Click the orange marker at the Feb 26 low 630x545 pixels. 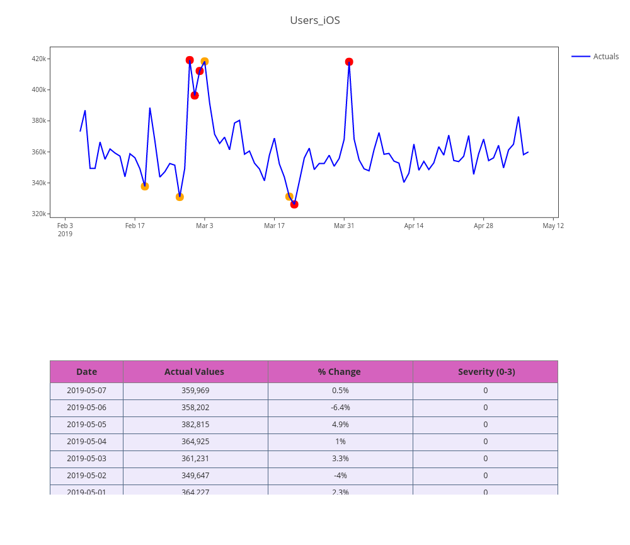(x=180, y=197)
